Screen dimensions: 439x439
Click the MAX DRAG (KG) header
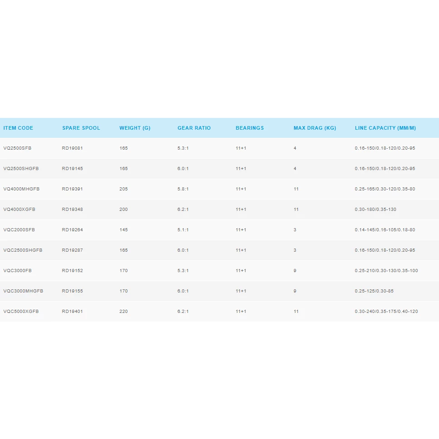[x=315, y=128]
